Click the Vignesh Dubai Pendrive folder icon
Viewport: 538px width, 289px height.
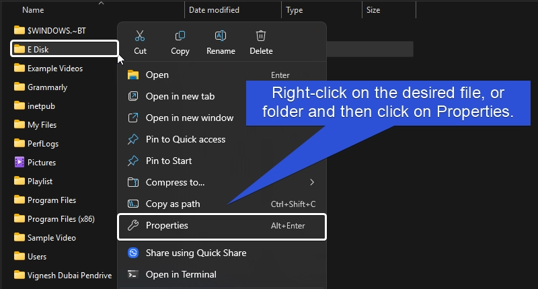pos(20,275)
